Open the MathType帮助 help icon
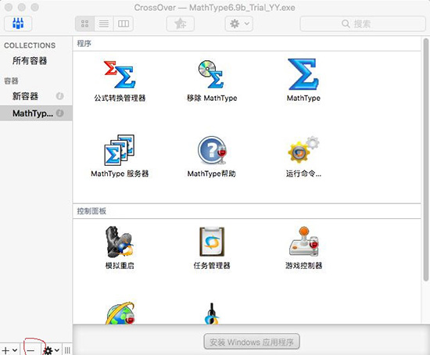Screen dimensions: 430x355 point(212,150)
